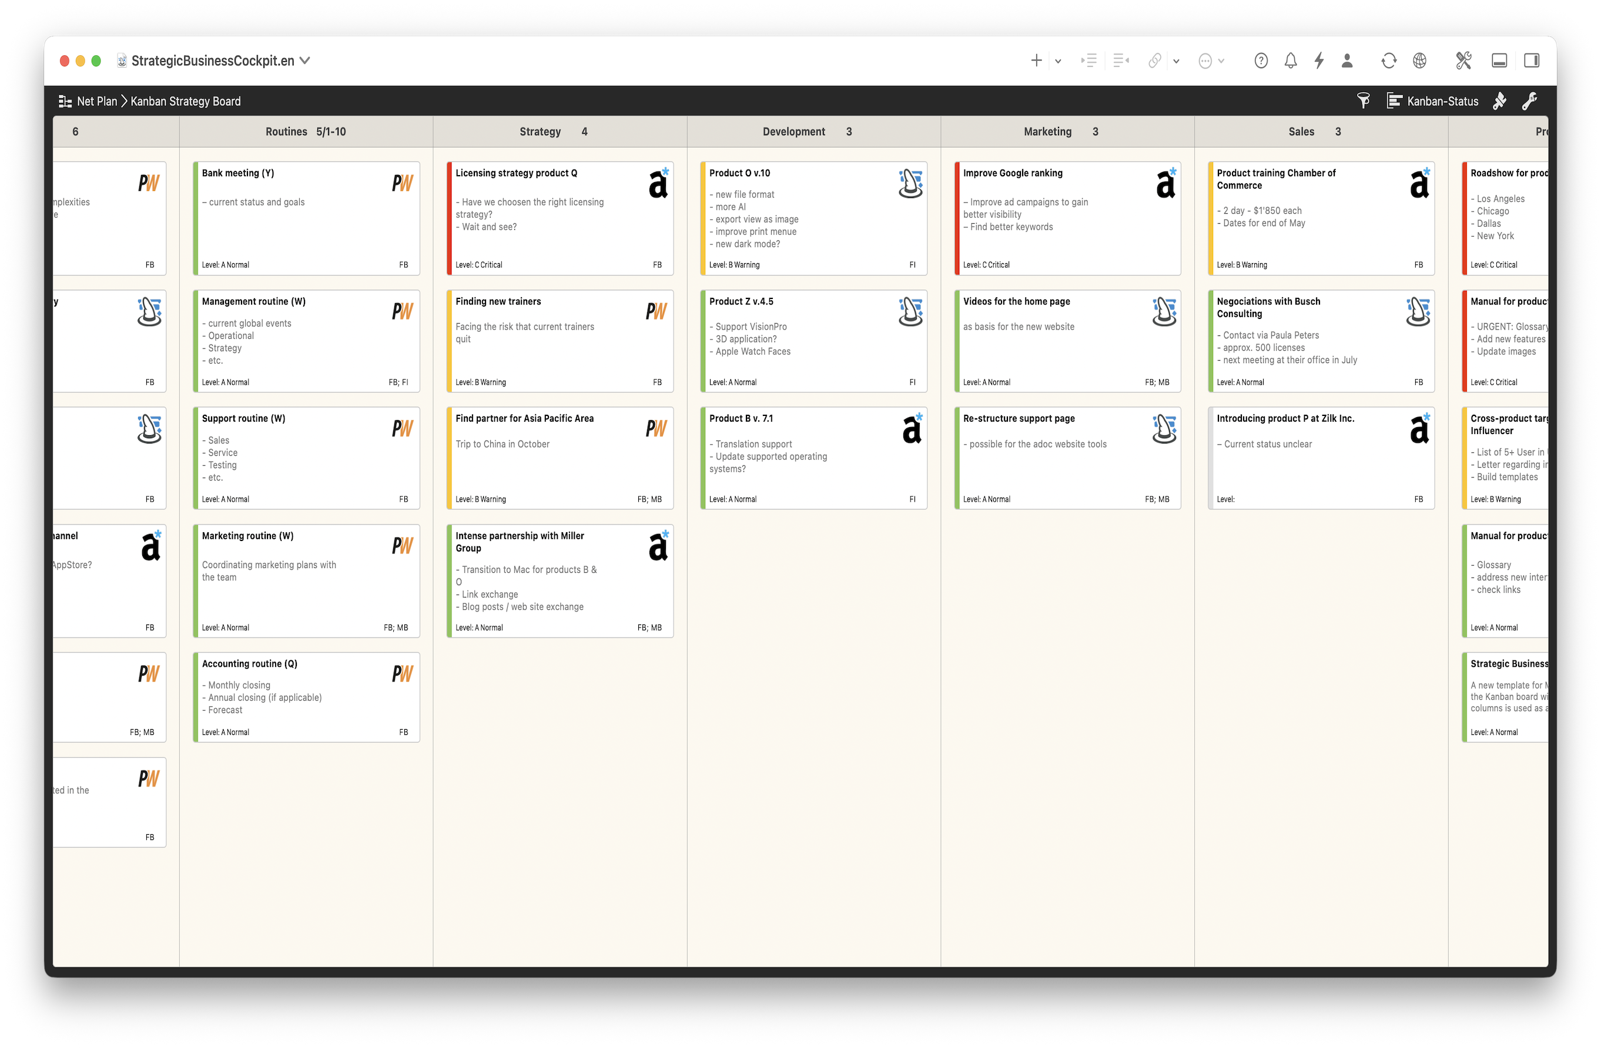This screenshot has width=1601, height=1048.
Task: Select the Strategy column header
Action: pos(540,132)
